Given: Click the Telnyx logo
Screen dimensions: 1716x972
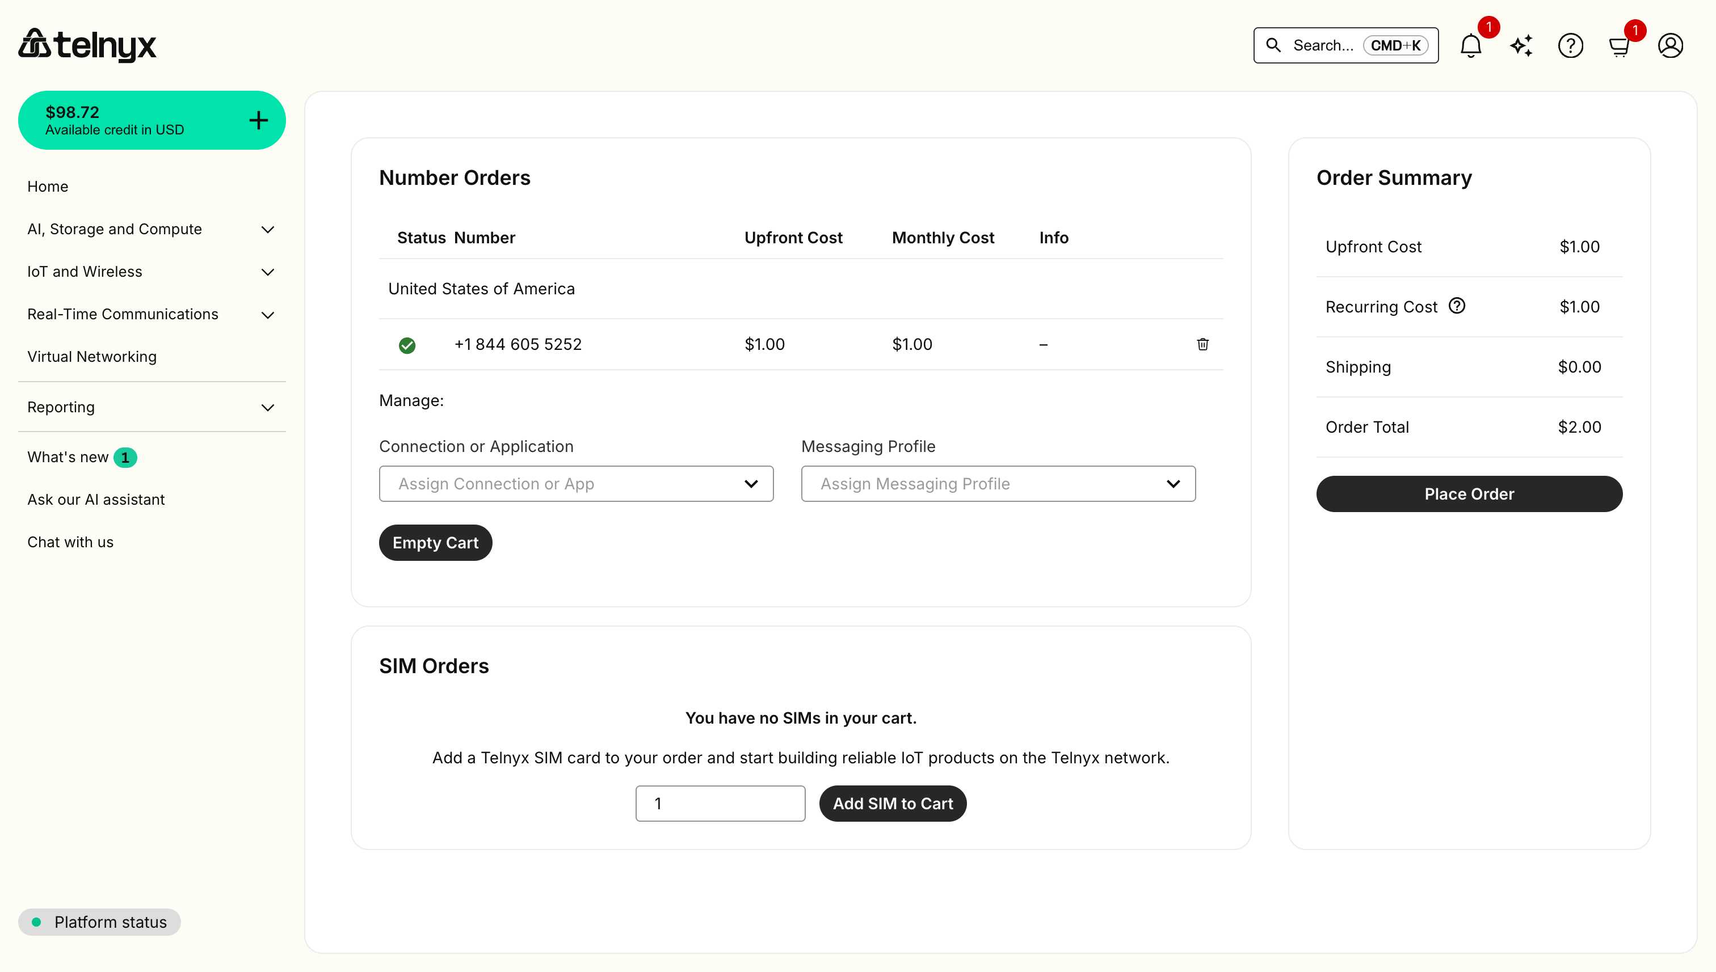Looking at the screenshot, I should point(87,45).
